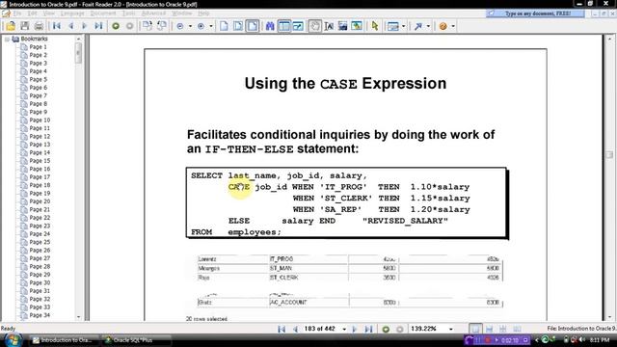
Task: Activate the Hand tool
Action: coord(314,26)
